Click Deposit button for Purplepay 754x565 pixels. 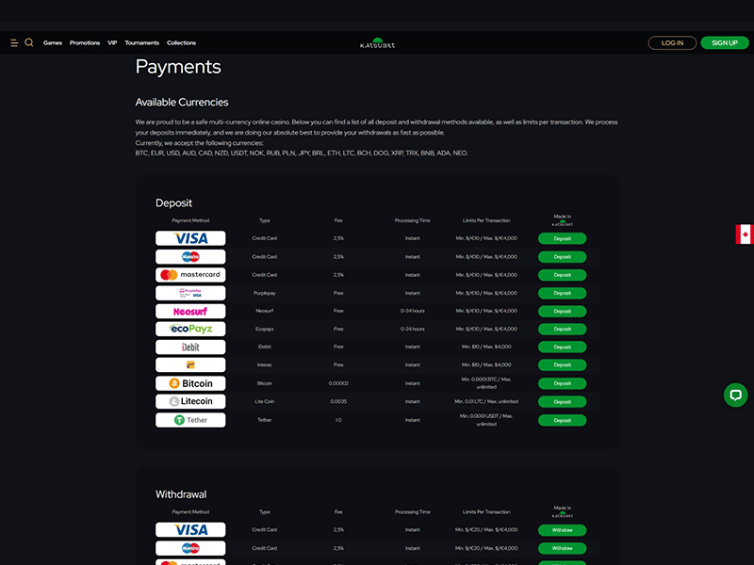(x=562, y=293)
